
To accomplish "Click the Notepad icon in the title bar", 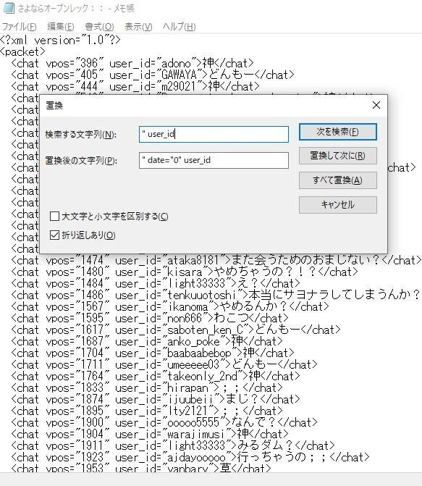I will tap(9, 8).
